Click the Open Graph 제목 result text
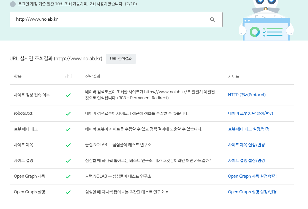 tap(118, 176)
